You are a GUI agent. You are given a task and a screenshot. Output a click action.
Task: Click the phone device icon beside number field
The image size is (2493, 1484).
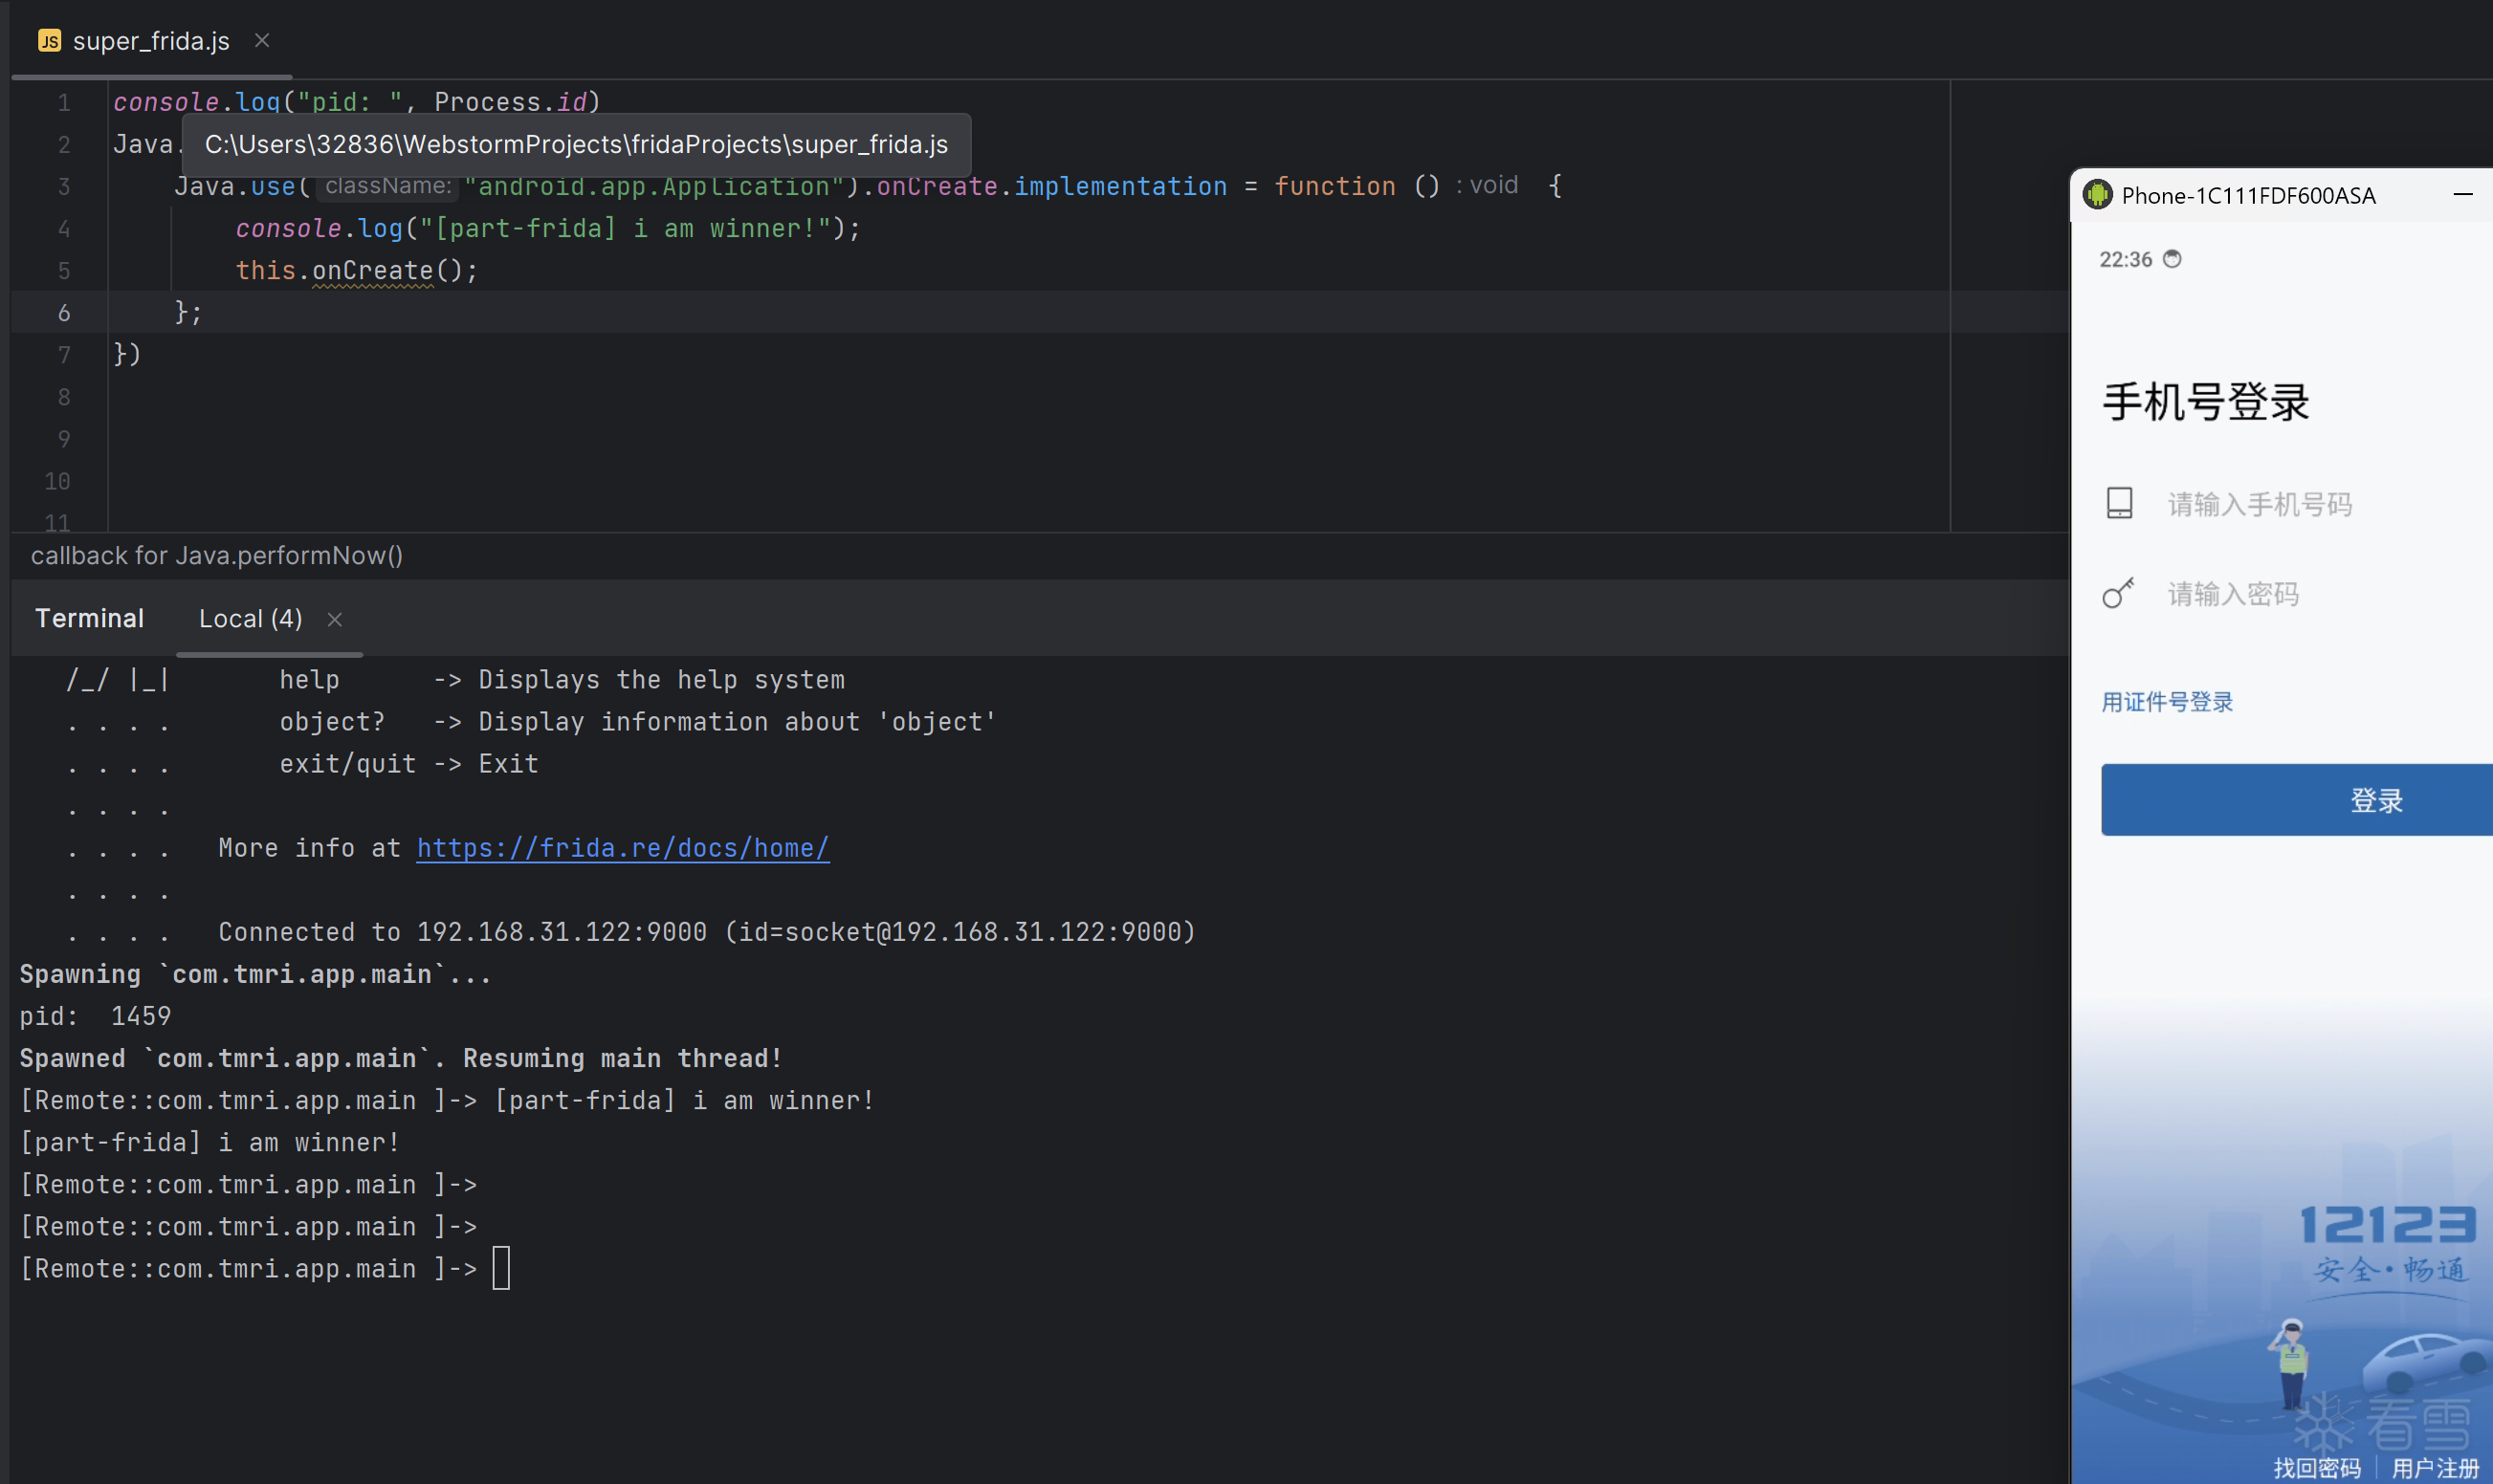tap(2119, 503)
